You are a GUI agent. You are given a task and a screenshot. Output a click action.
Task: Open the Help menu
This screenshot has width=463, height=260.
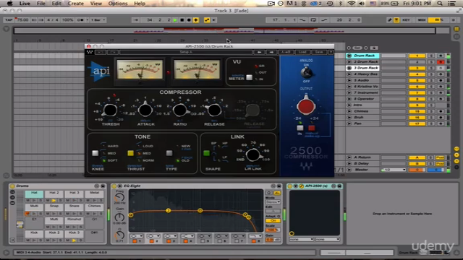click(x=140, y=4)
